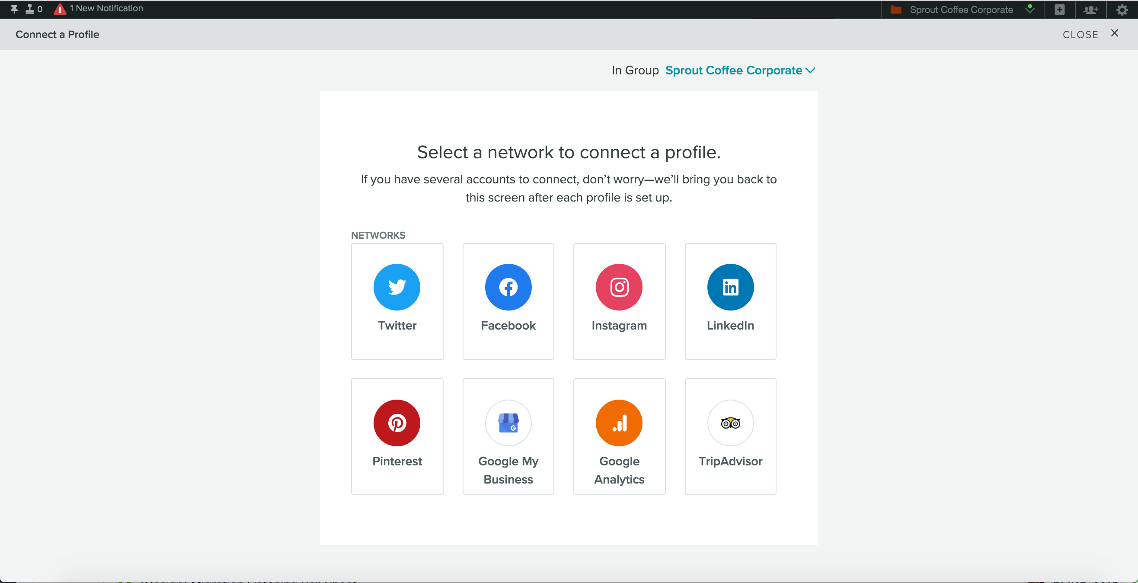This screenshot has width=1138, height=583.
Task: Click the NETWORKS section heading
Action: [x=378, y=235]
